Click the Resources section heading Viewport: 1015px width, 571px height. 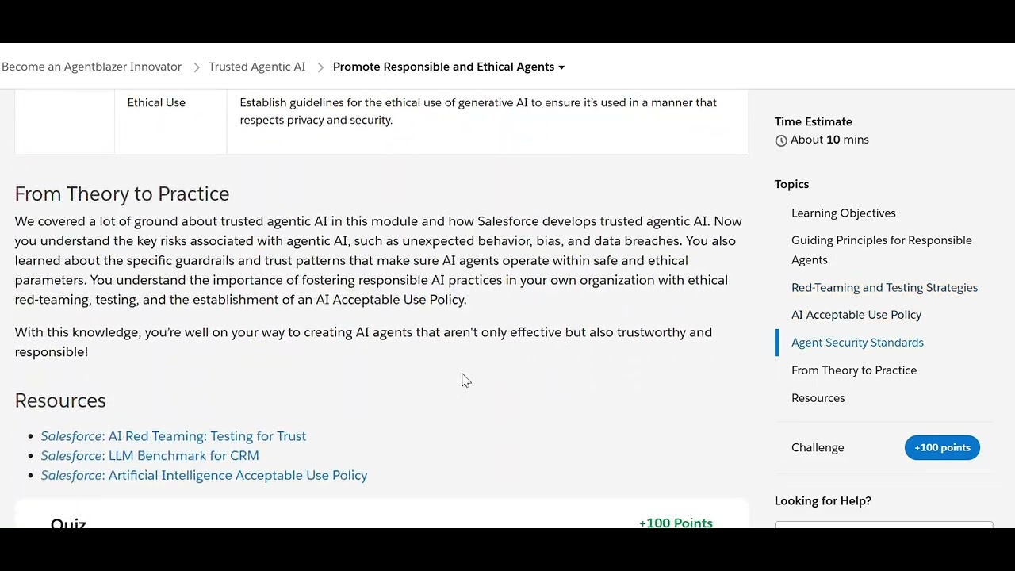pos(60,400)
